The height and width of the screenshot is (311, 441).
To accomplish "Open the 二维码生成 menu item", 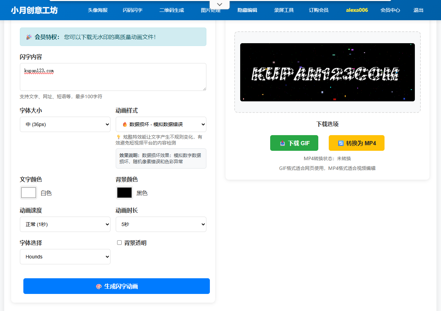I will [x=171, y=10].
